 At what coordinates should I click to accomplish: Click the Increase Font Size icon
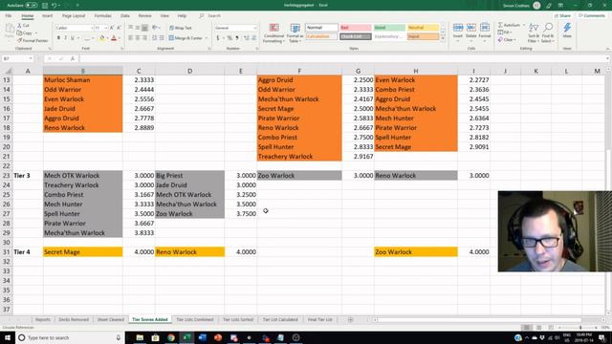coord(112,28)
